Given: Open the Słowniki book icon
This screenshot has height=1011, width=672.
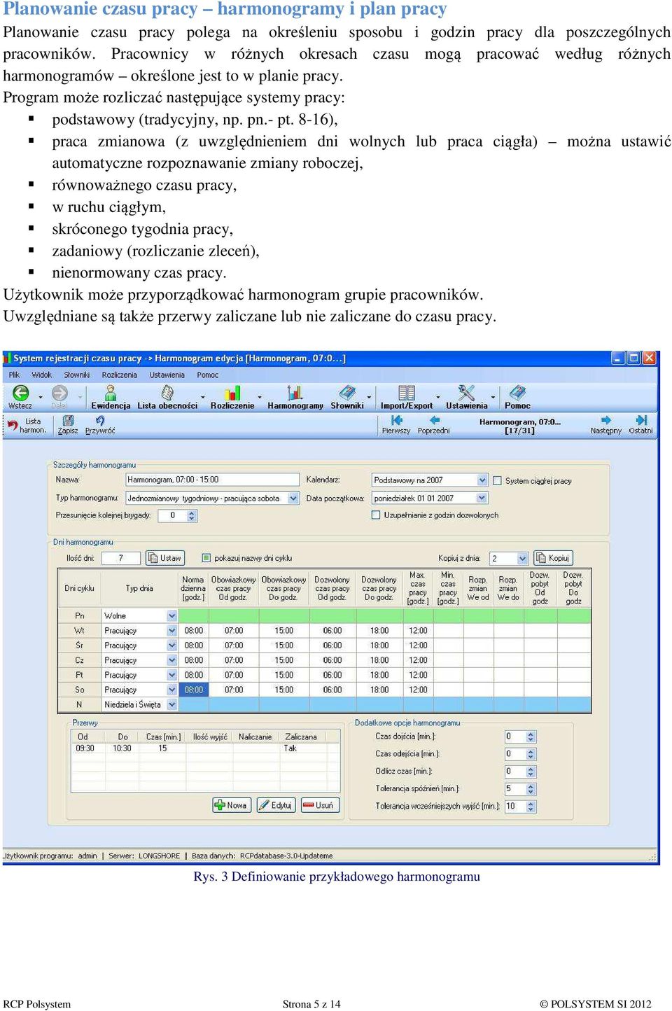Looking at the screenshot, I should 347,393.
